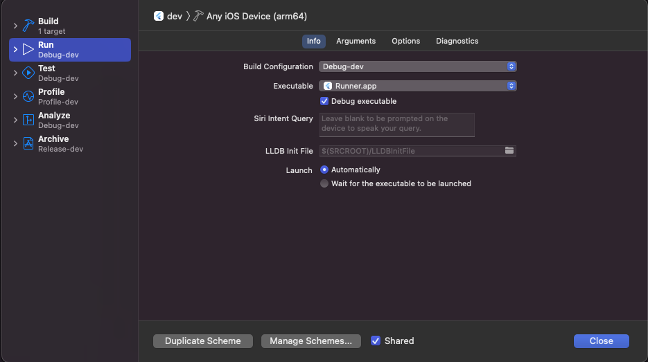Click the Executable label
The image size is (648, 362).
tap(293, 86)
